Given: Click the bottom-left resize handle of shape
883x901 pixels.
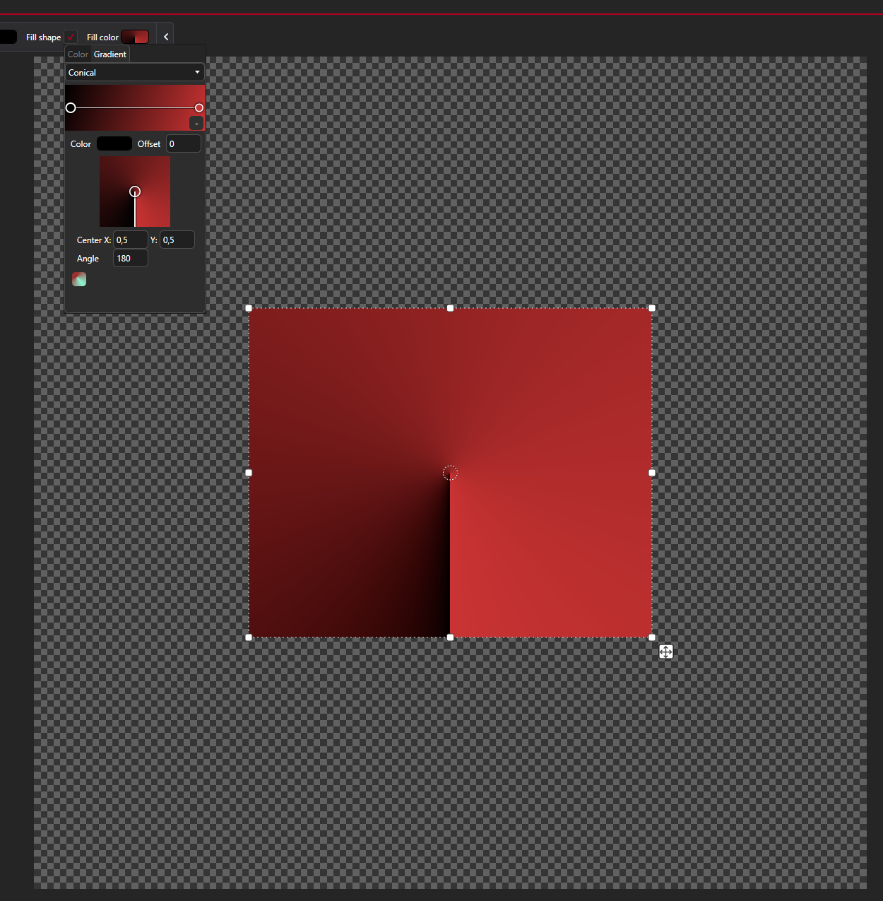Looking at the screenshot, I should click(x=249, y=637).
